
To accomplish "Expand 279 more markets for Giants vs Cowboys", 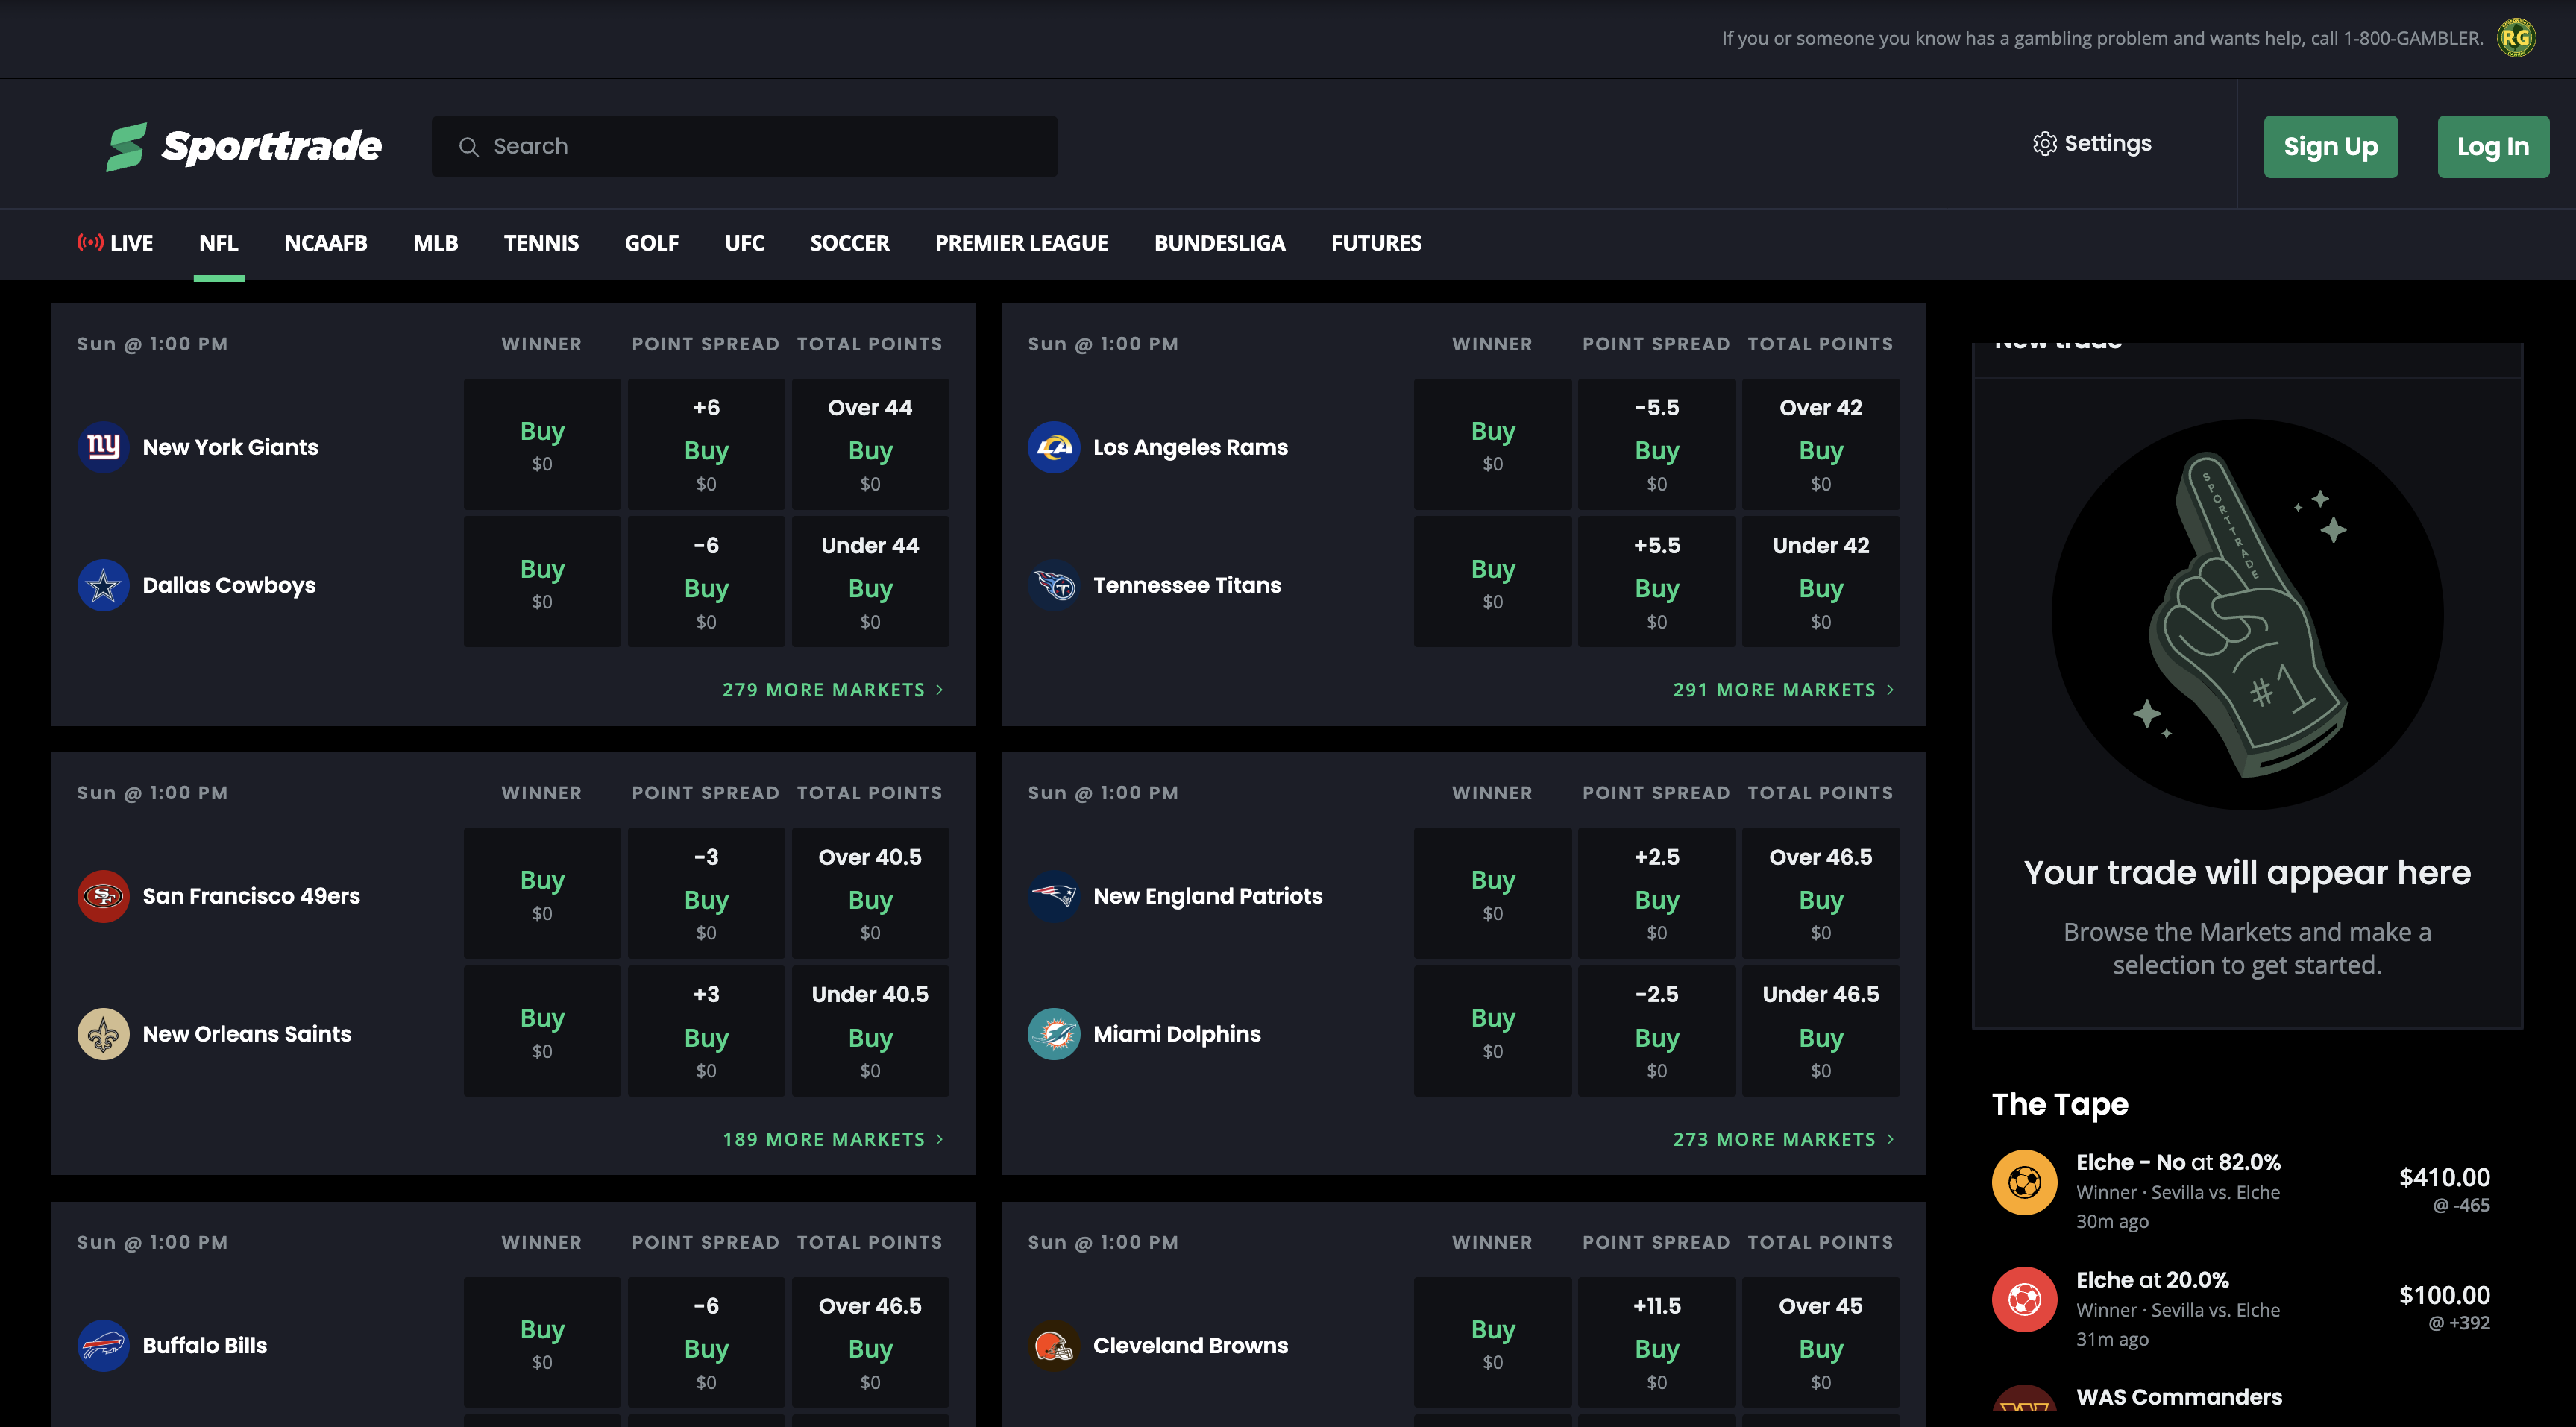I will click(x=833, y=690).
